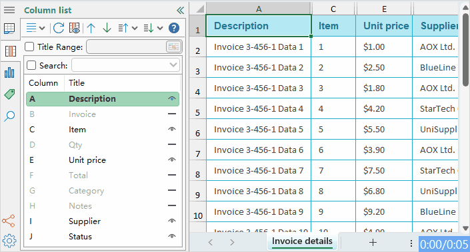Select the Column list sidebar icon
The image size is (470, 252).
[11, 51]
